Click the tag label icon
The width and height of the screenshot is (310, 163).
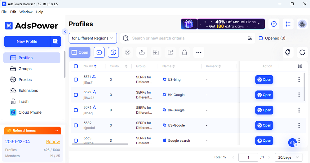point(288,52)
